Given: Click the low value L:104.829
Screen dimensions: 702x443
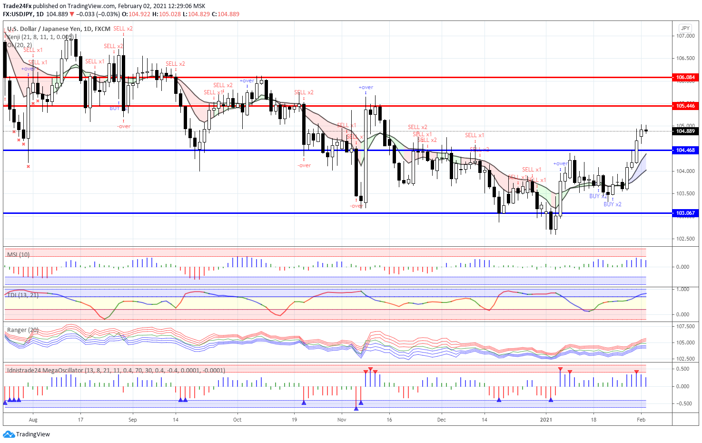Looking at the screenshot, I should pos(196,14).
